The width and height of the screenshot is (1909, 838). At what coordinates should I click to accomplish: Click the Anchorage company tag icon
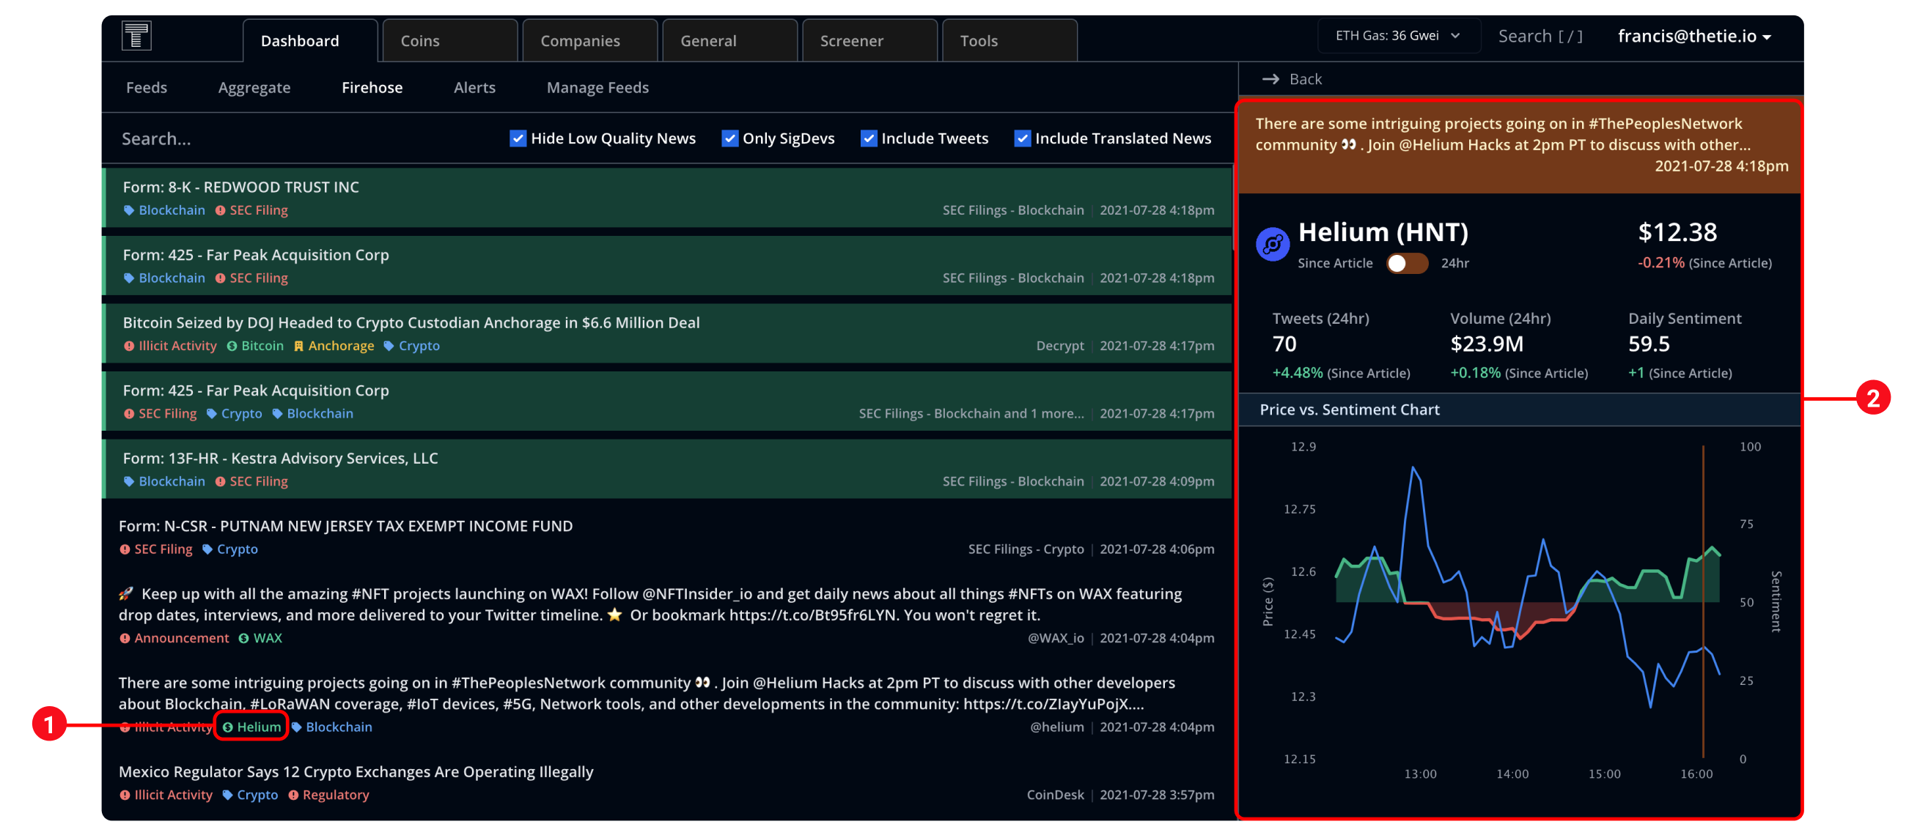click(298, 346)
